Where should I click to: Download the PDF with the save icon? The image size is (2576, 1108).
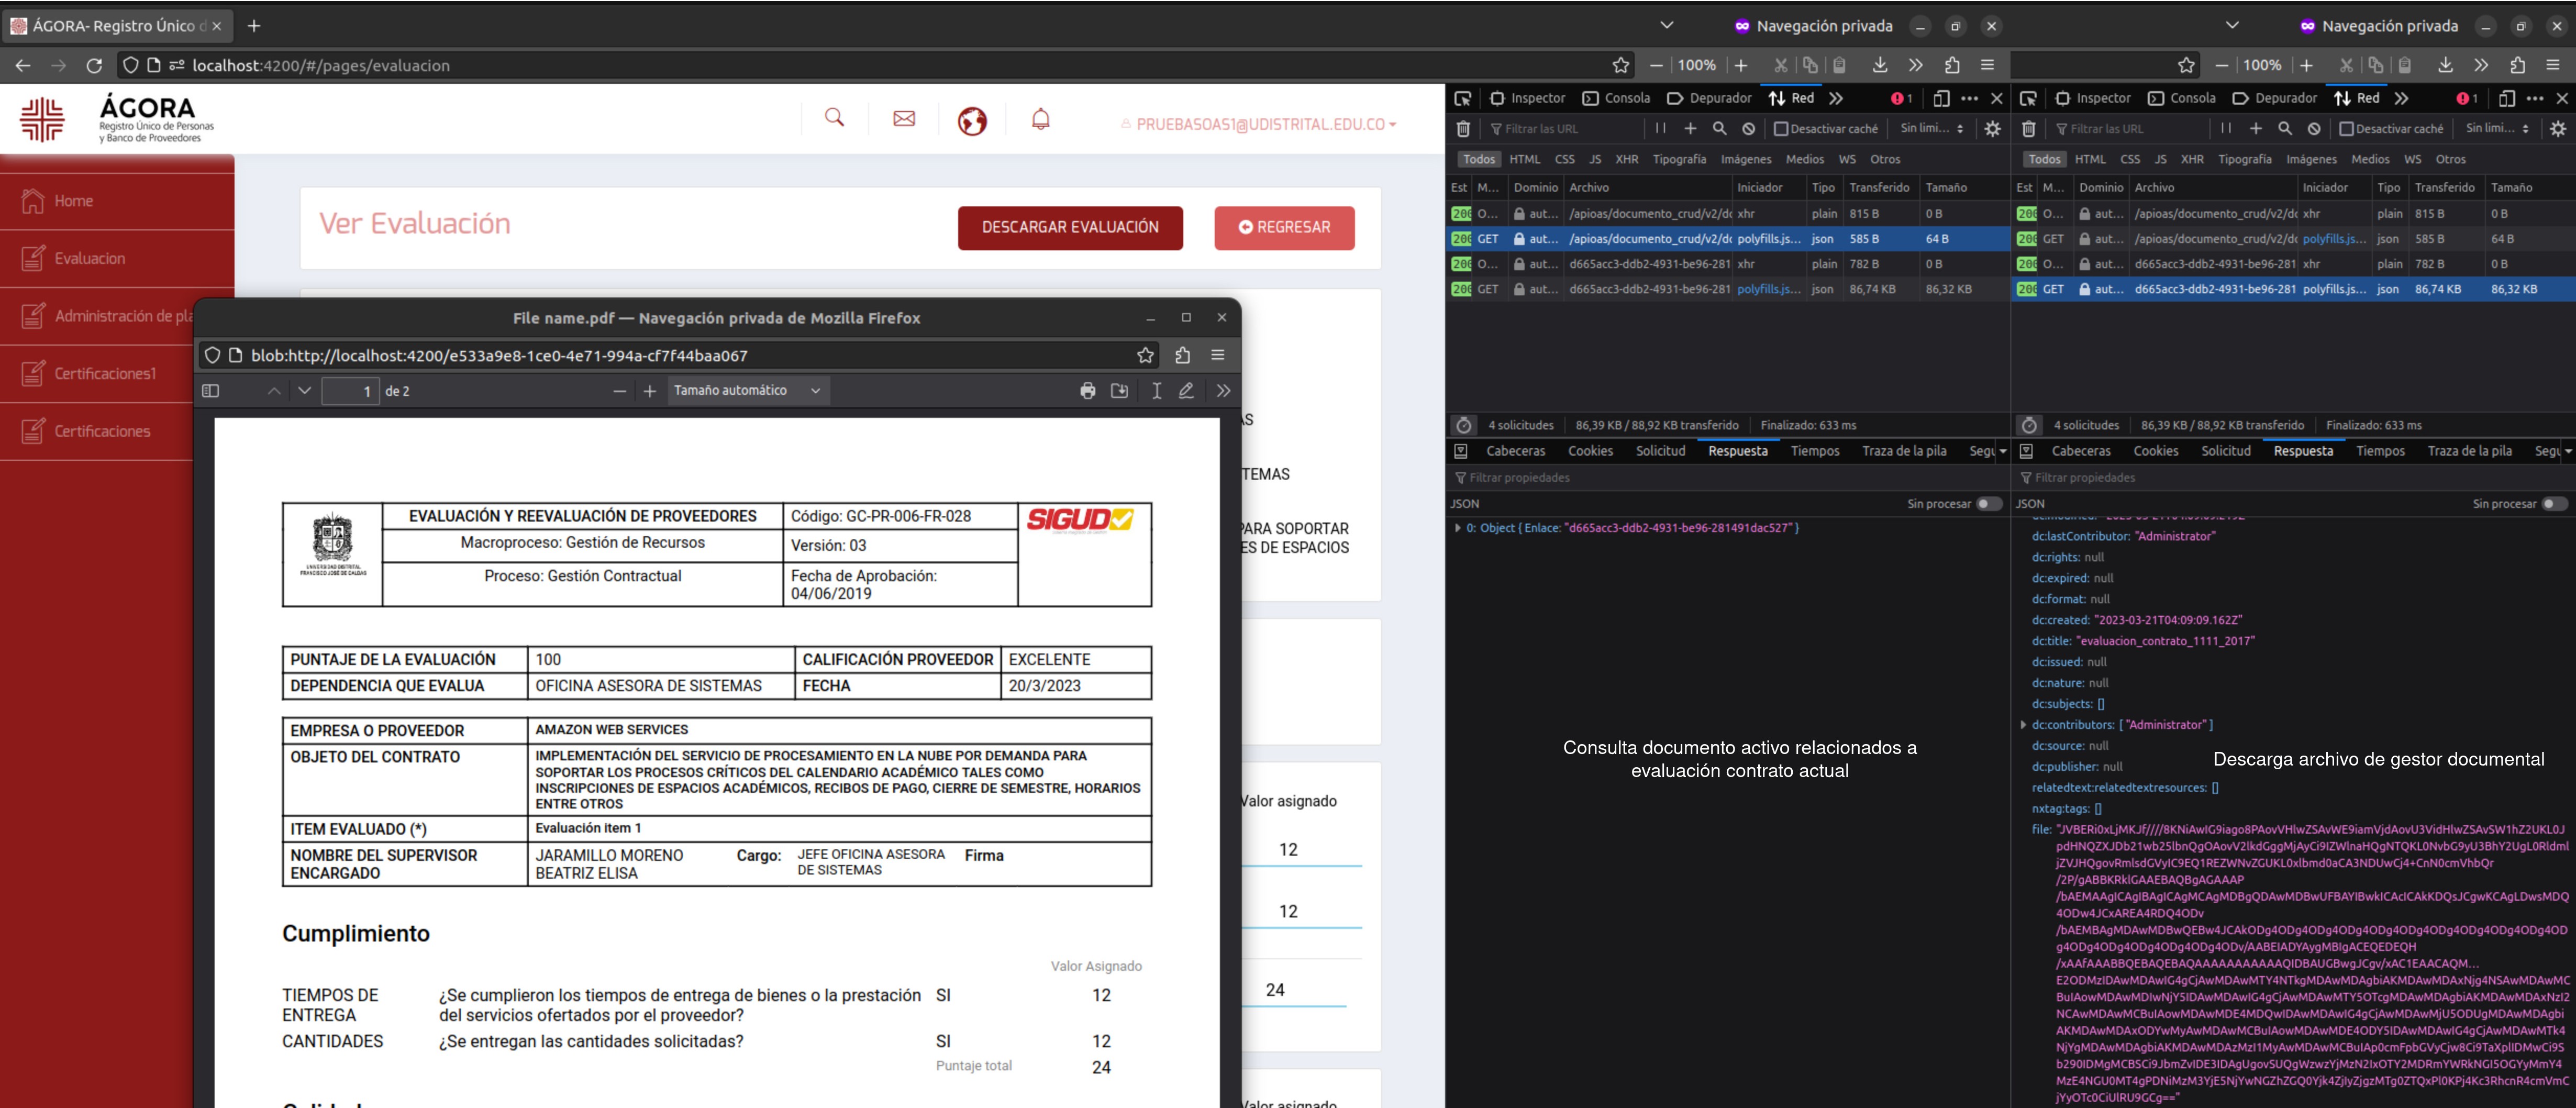tap(1120, 391)
